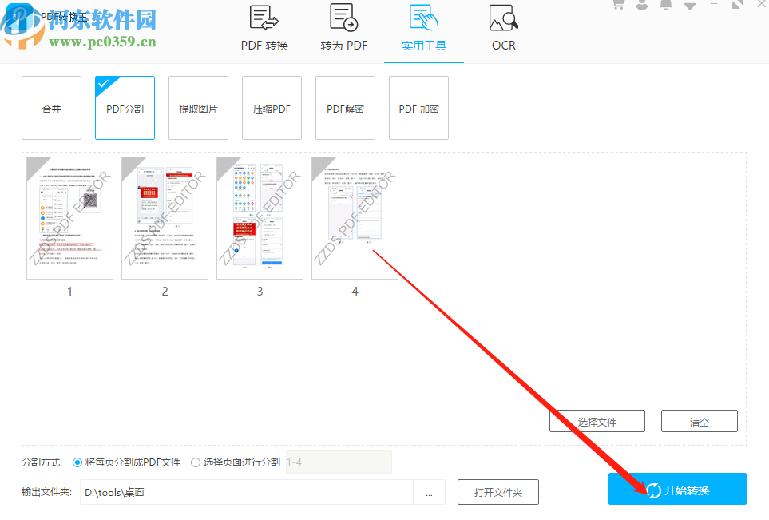This screenshot has height=520, width=769.
Task: Click the 实用工具 hand icon
Action: [424, 18]
